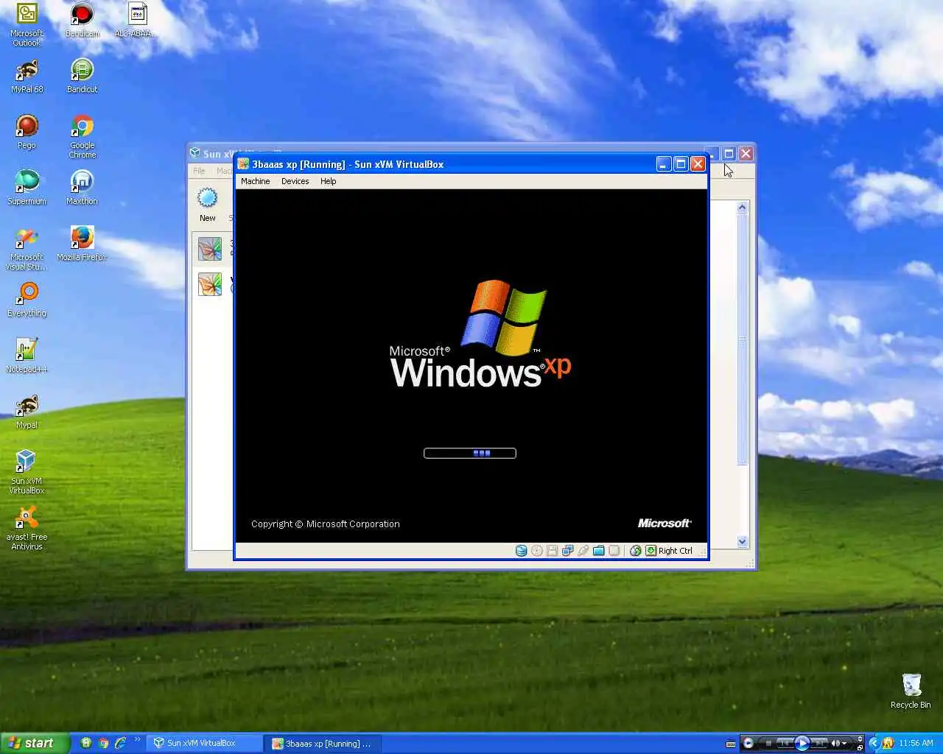Open Sun xVM VirtualBox desktop shortcut

click(x=27, y=473)
